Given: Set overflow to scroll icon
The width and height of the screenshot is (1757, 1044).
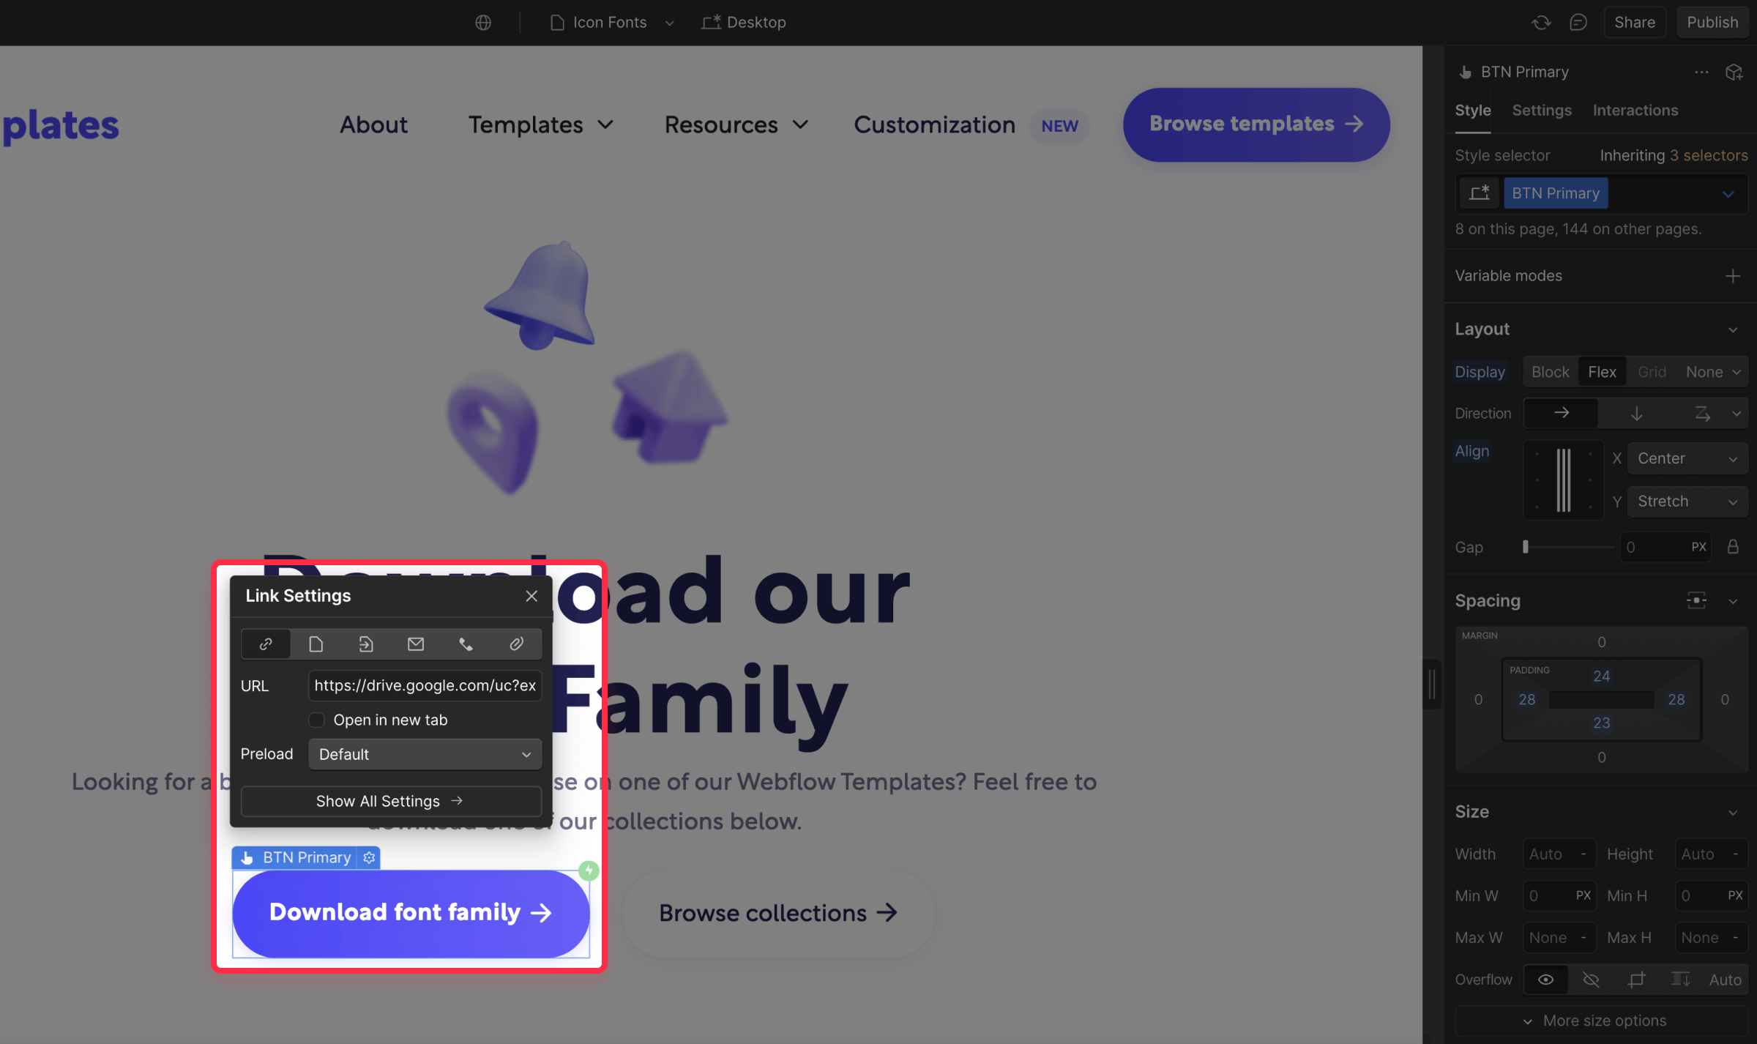Looking at the screenshot, I should [1680, 980].
